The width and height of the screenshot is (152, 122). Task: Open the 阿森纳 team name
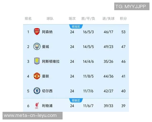point(47,32)
